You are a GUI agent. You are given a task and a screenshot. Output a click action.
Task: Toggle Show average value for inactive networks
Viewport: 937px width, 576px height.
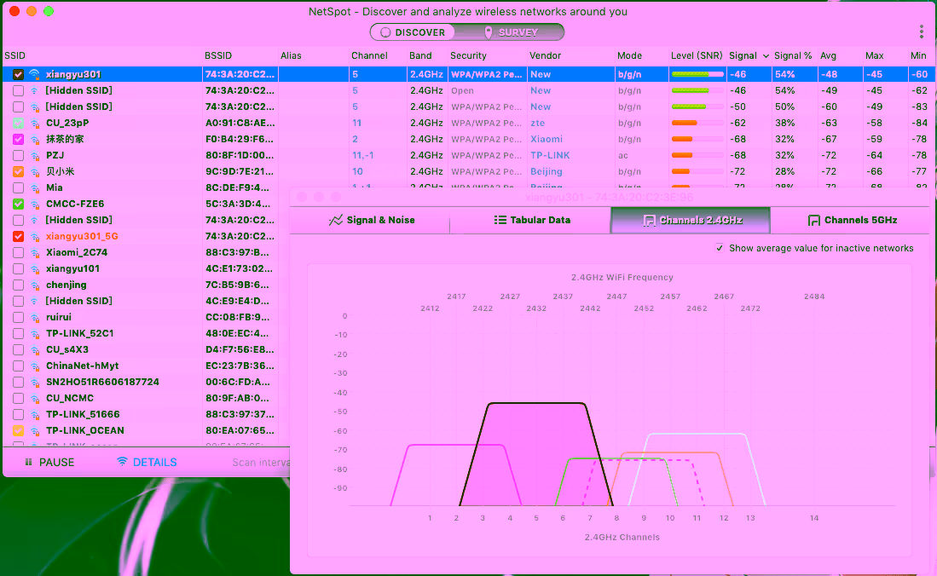(720, 248)
